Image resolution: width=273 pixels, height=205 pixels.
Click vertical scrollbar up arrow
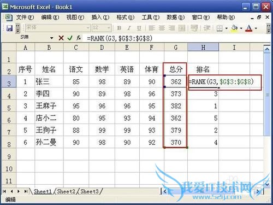pos(267,49)
